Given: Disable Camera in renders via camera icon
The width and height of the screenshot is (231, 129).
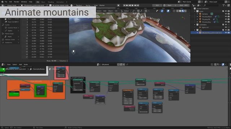Looking at the screenshot, I should (x=228, y=14).
